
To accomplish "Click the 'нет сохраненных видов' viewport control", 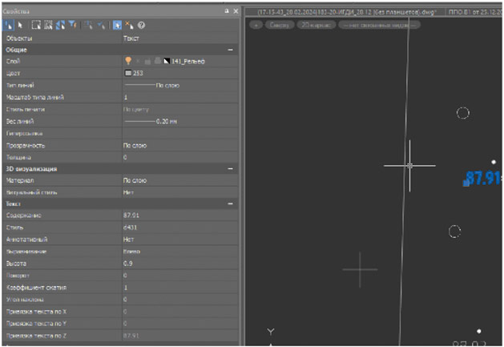I will coord(379,25).
